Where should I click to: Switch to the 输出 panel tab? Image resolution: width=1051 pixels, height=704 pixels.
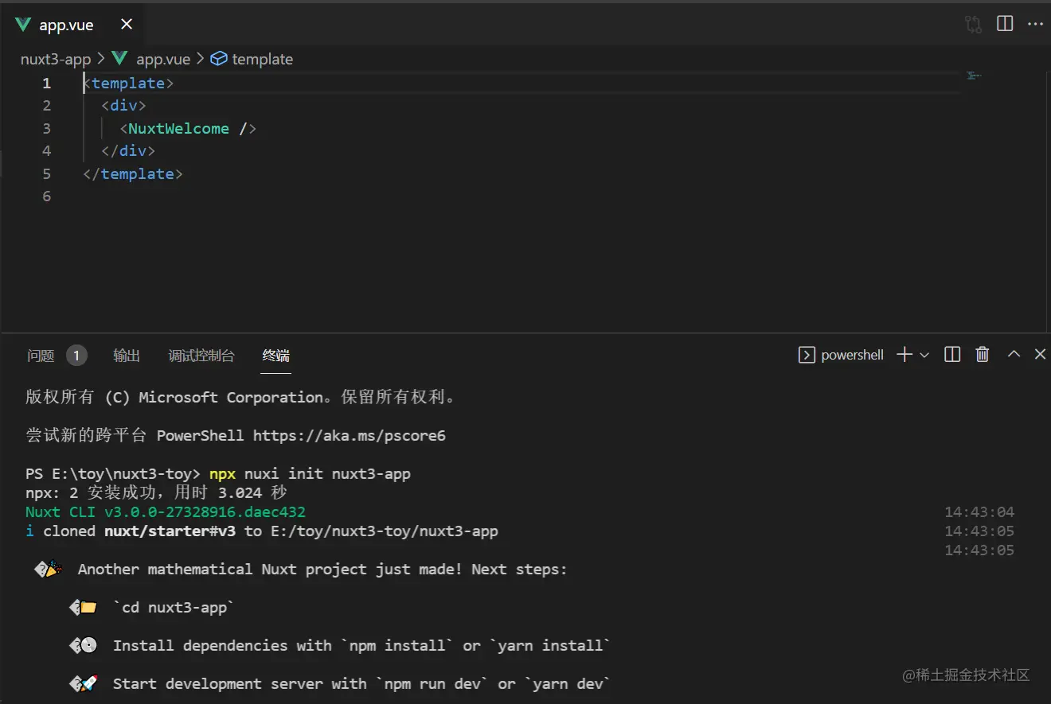[127, 356]
